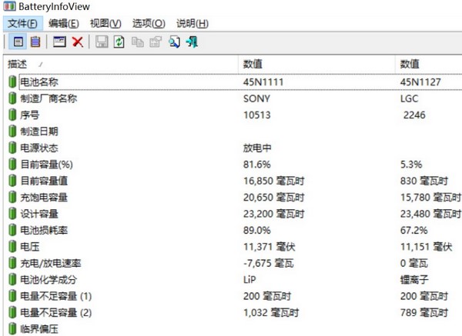Viewport: 462px width, 336px height.
Task: Click battery icon beside 临界偏压
Action: click(12, 328)
